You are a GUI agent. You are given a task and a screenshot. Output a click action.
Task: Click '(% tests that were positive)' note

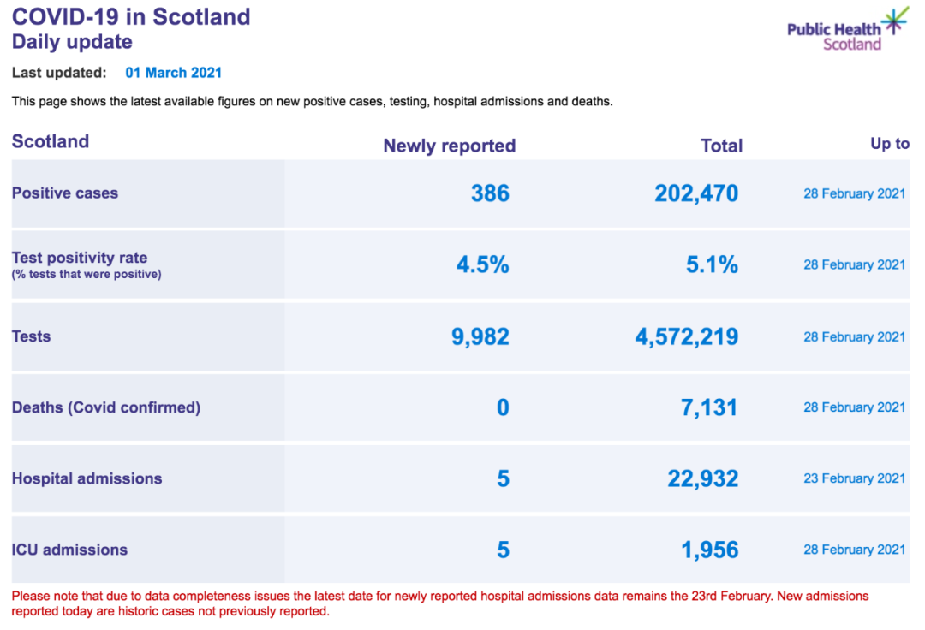87,274
